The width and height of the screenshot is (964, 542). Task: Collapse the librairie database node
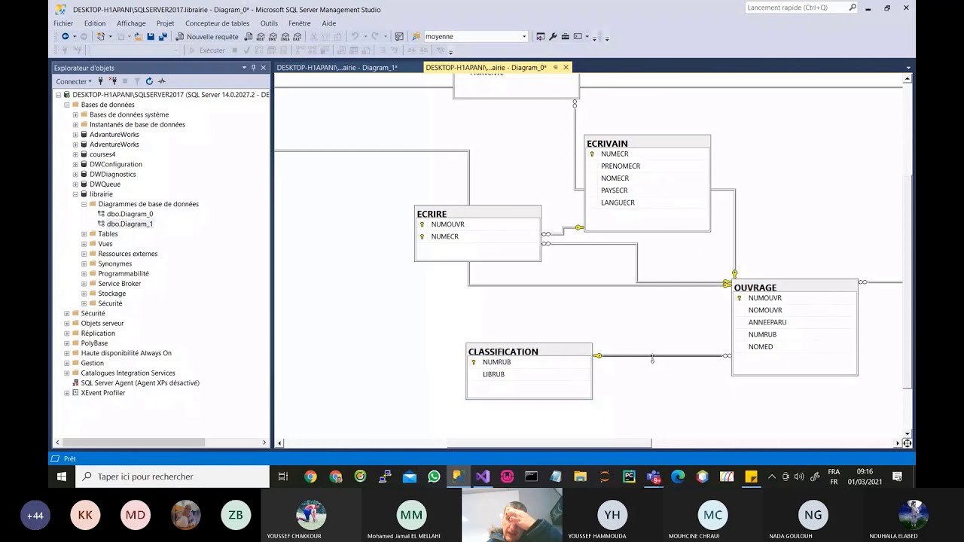coord(75,194)
